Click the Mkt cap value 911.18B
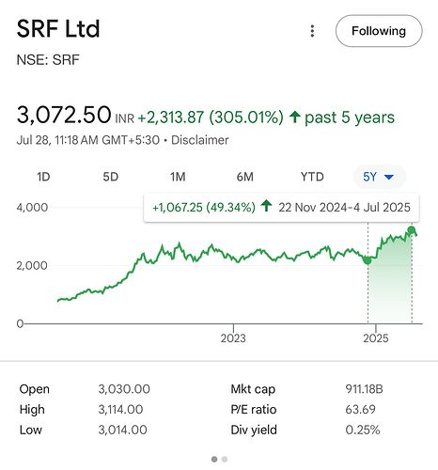438x470 pixels. pyautogui.click(x=364, y=389)
